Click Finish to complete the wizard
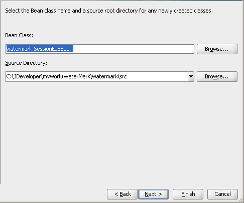244x203 pixels. point(188,194)
